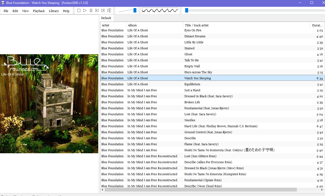
Task: Select the track "Needles"
Action: [190, 120]
